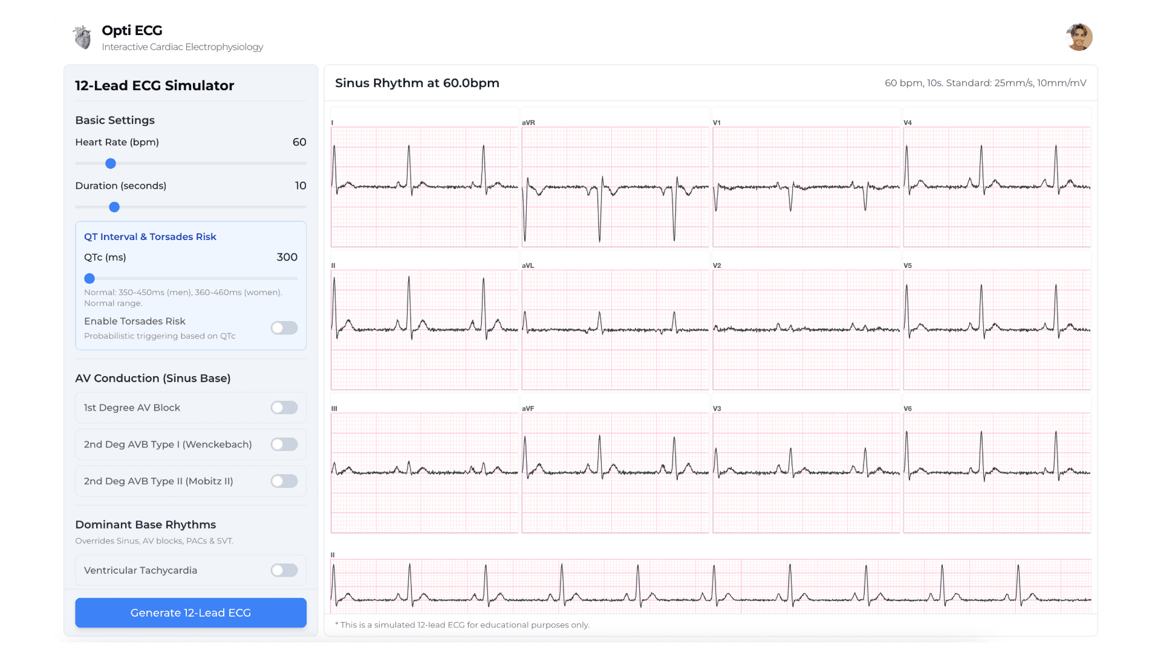This screenshot has width=1161, height=653.
Task: Open the user profile avatar
Action: pos(1079,37)
